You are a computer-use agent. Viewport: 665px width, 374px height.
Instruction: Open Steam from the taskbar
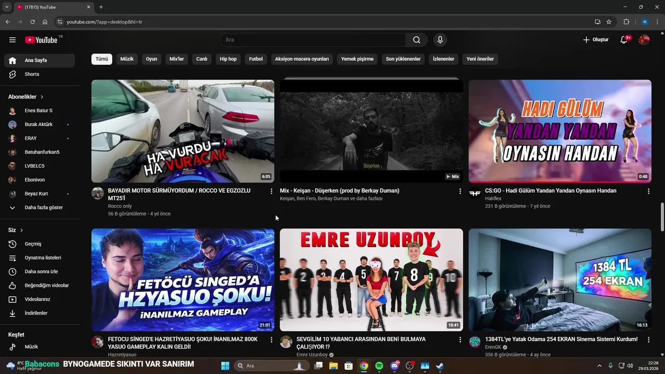pyautogui.click(x=440, y=366)
